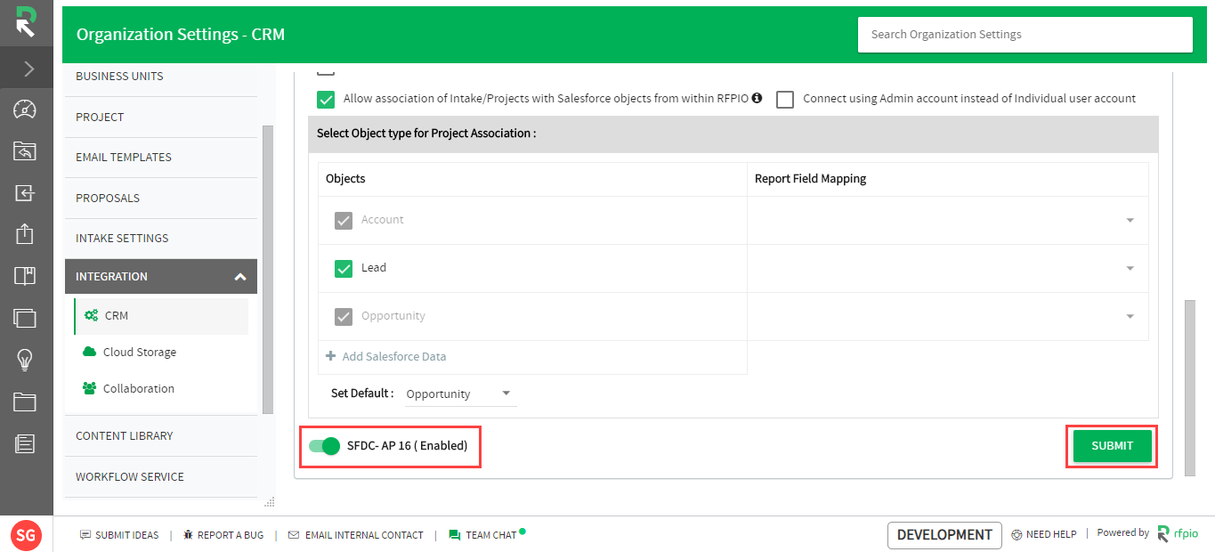Click the stacked windows icon
The image size is (1215, 552).
point(25,318)
